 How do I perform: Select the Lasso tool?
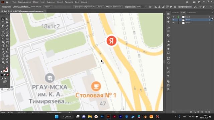(7, 22)
